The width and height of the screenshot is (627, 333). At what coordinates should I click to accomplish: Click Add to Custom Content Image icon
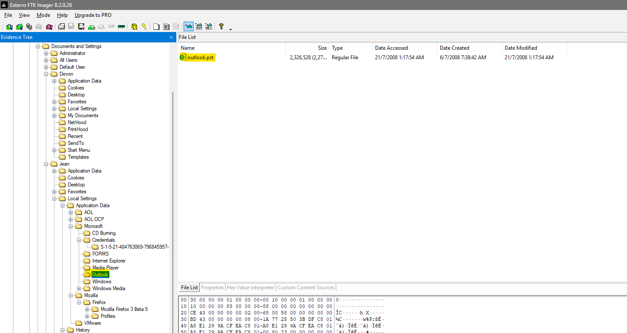click(x=92, y=26)
